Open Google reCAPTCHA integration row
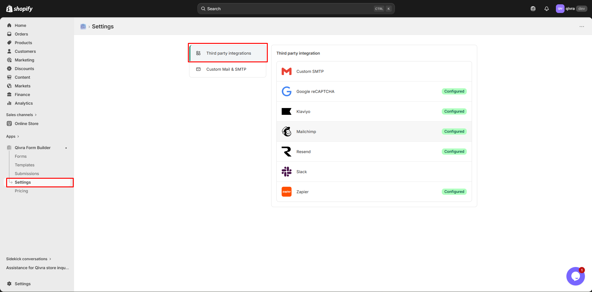 click(x=374, y=91)
